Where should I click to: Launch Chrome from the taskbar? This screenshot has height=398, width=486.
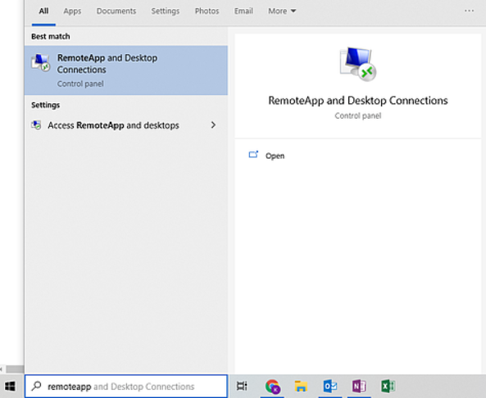[x=272, y=387]
